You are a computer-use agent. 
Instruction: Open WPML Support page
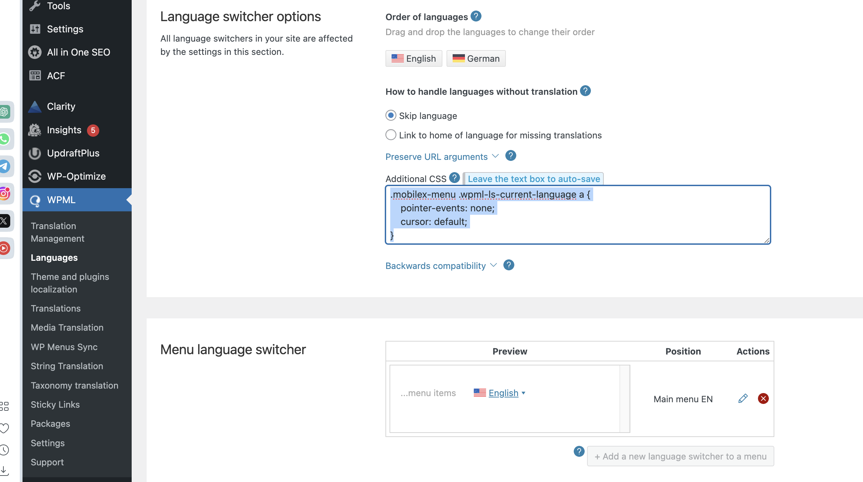(x=47, y=462)
